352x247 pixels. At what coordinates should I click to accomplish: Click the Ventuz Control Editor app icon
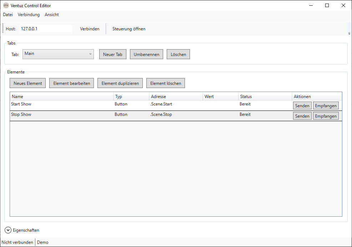6,6
